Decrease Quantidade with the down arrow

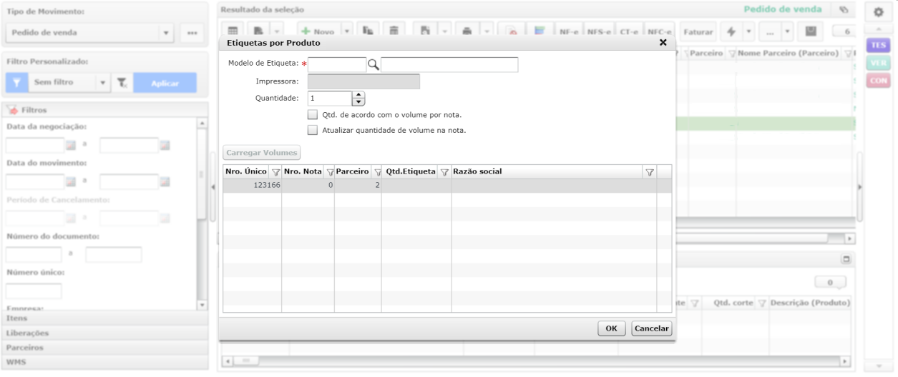click(358, 102)
